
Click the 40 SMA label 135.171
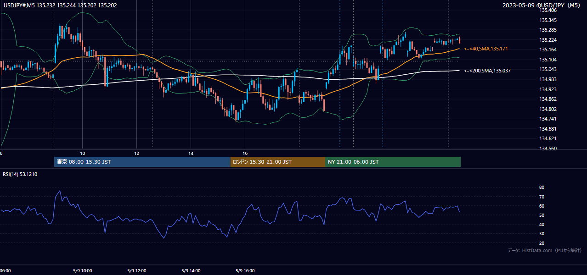pos(486,49)
